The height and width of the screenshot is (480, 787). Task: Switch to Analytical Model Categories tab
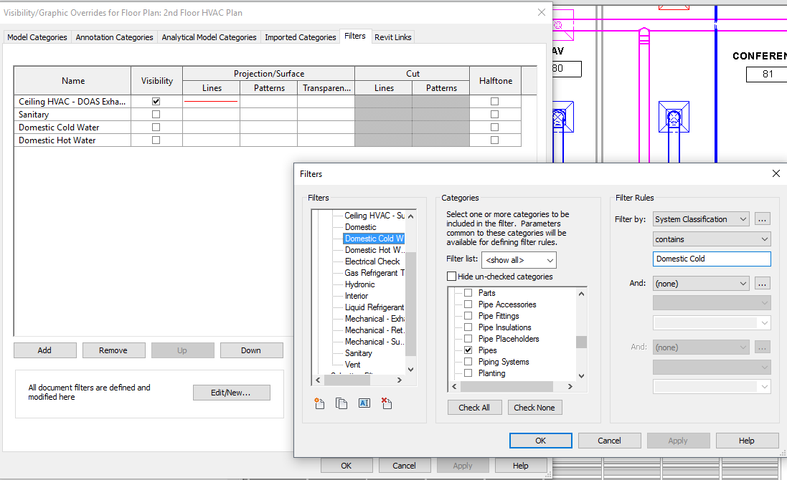(209, 37)
